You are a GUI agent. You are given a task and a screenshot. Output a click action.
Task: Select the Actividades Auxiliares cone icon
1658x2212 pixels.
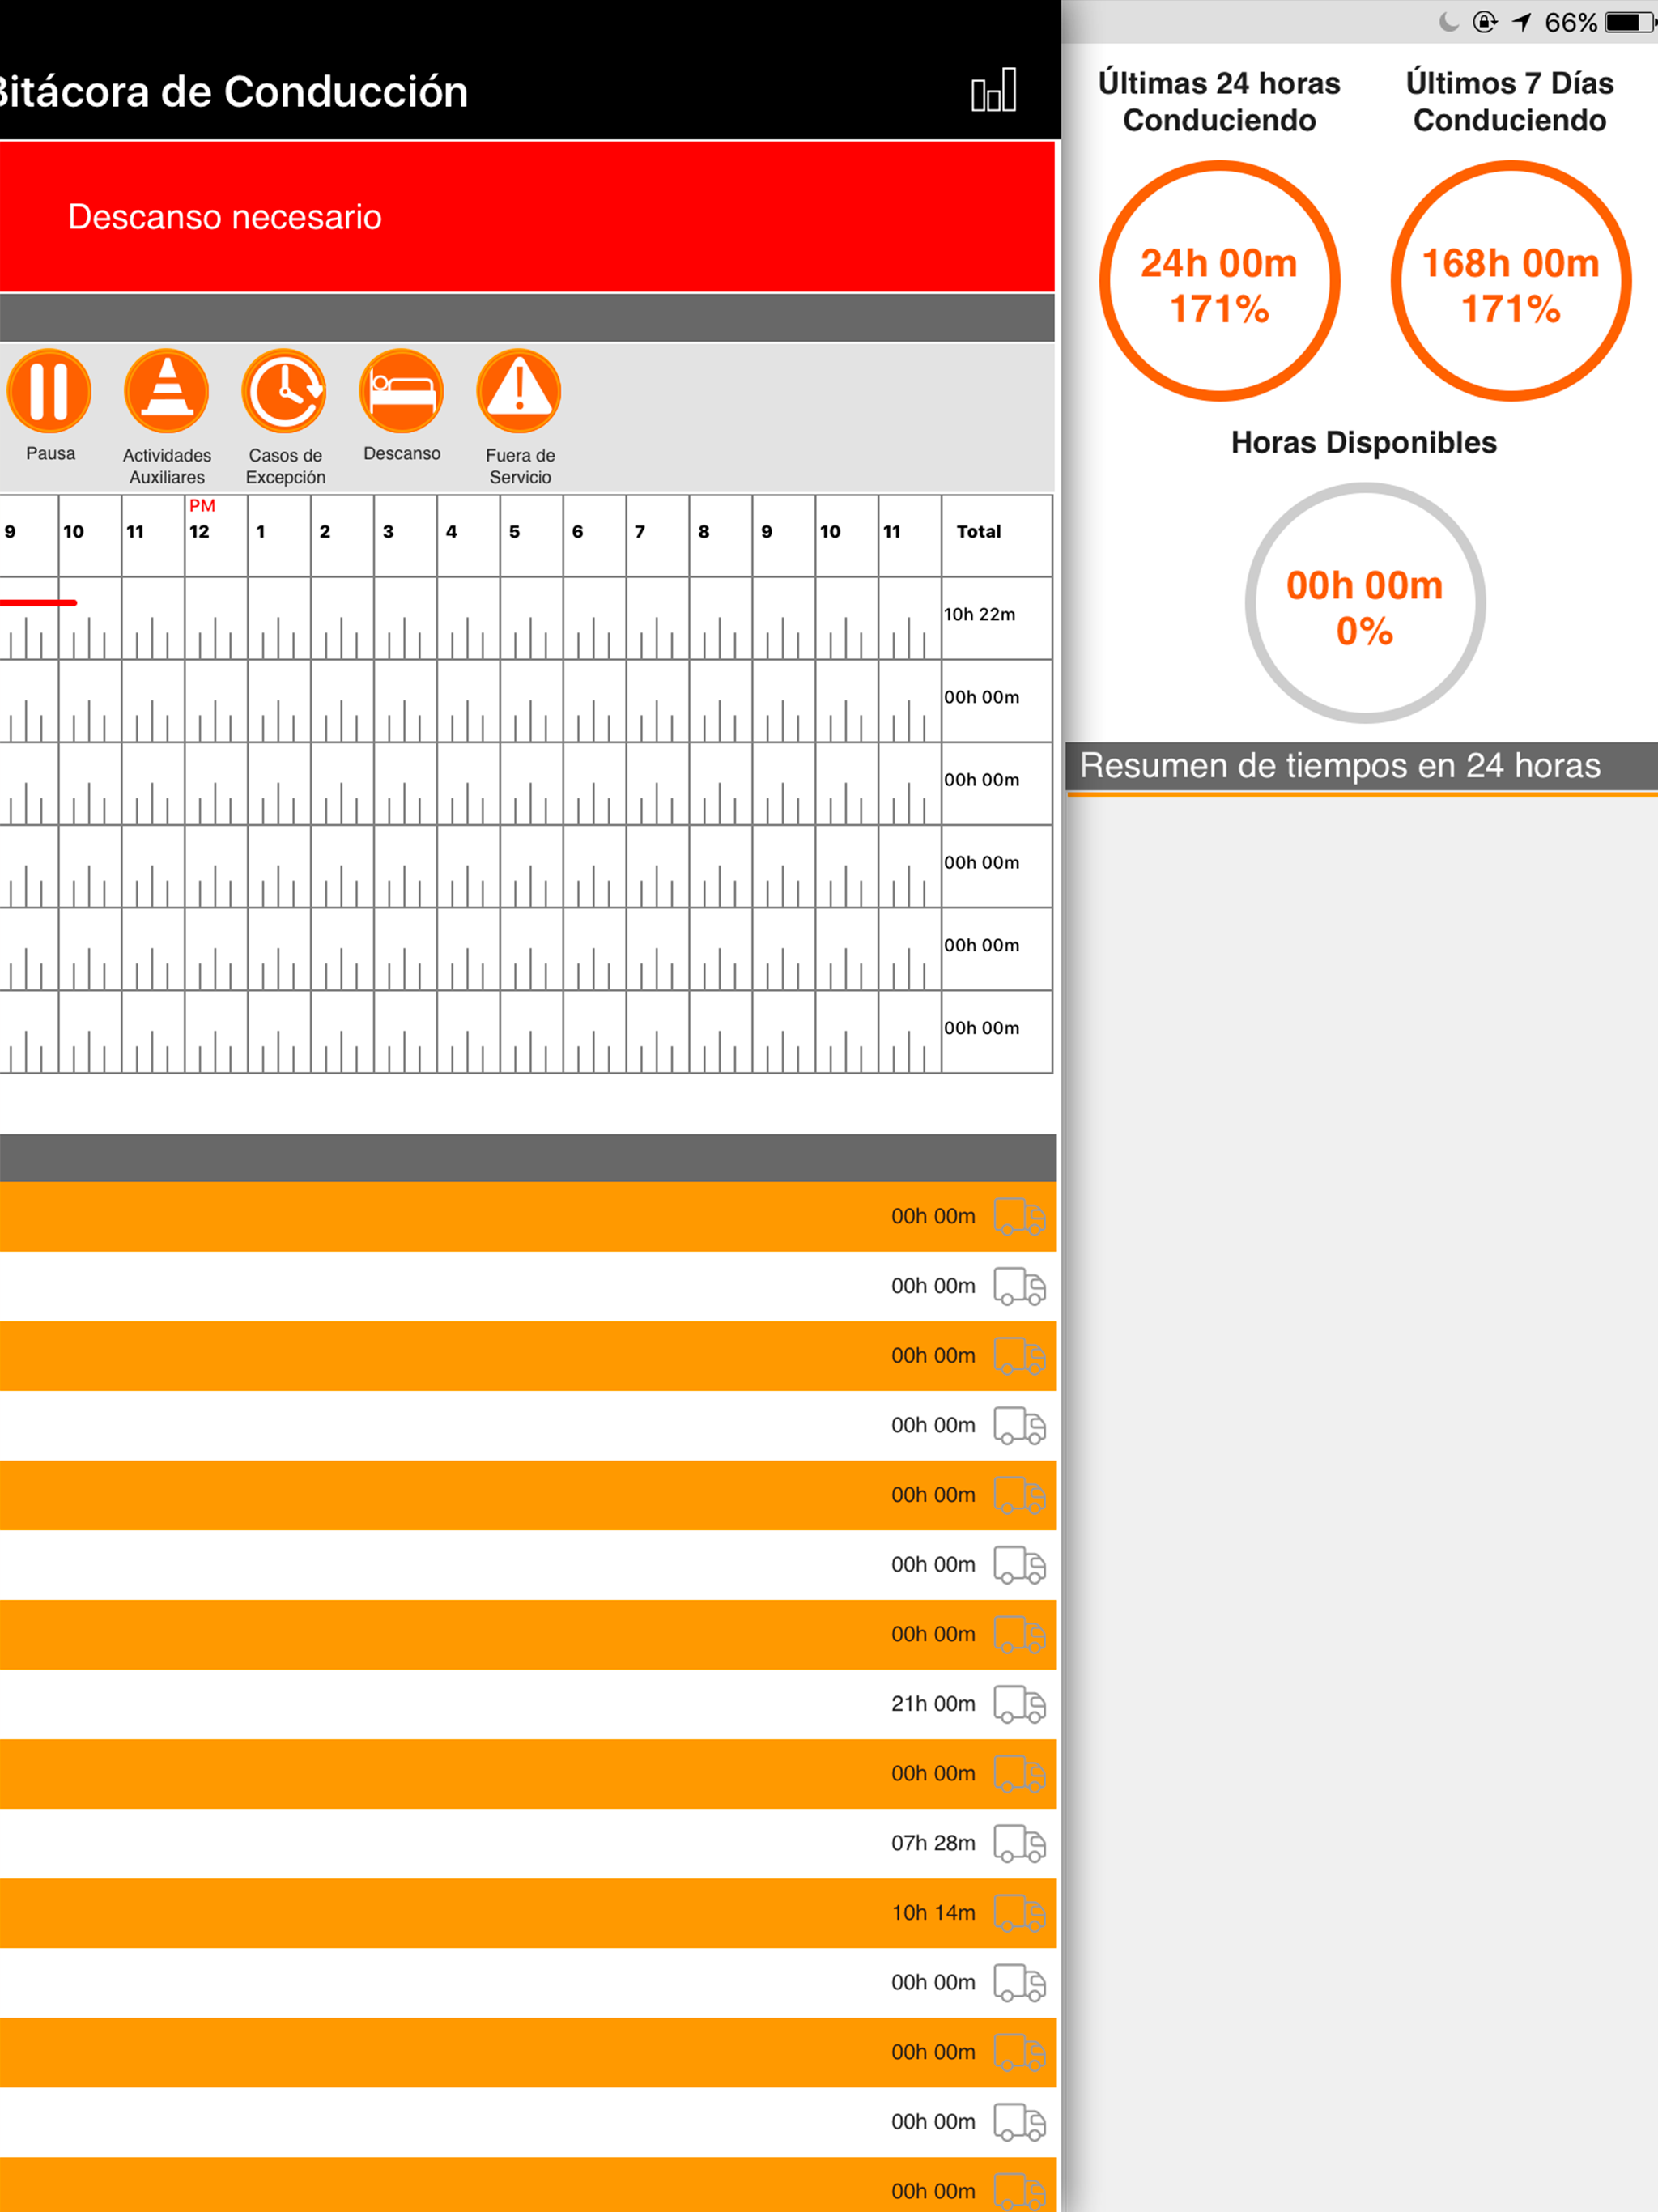[167, 391]
